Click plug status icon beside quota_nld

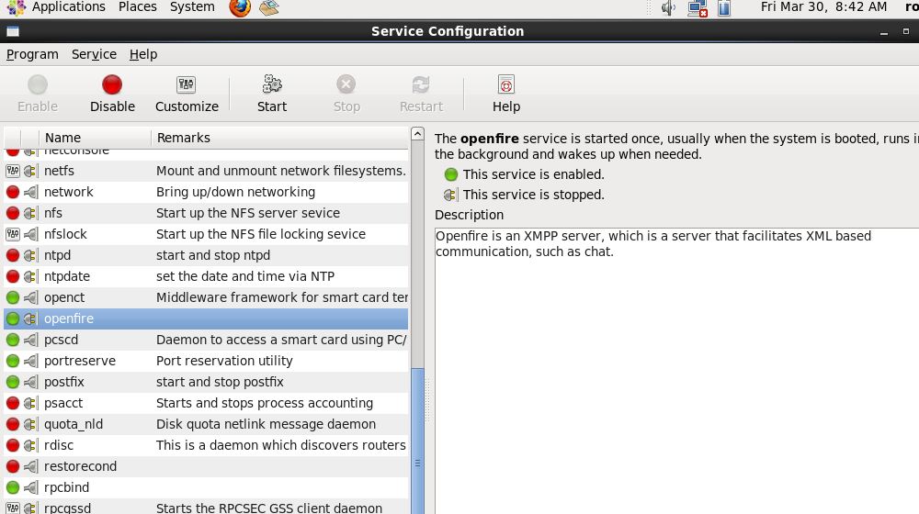click(30, 424)
